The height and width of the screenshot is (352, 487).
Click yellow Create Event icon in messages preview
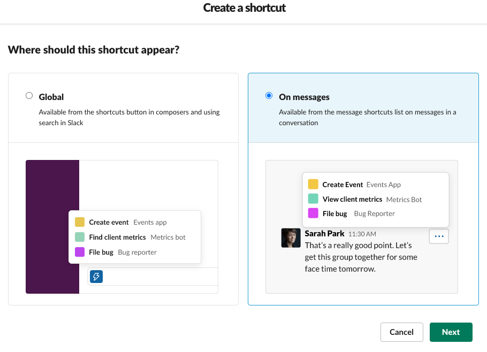pos(313,185)
